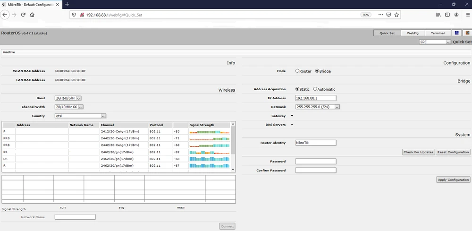Sort scan list by Channel column
Viewport: 472px width, 231px height.
click(x=124, y=125)
